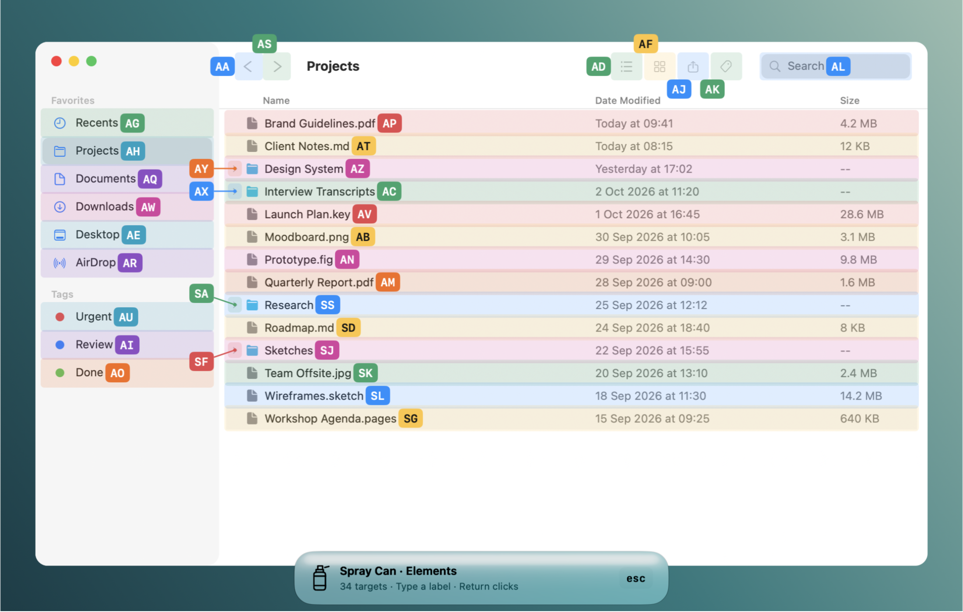Select Roadmap.md
This screenshot has width=963, height=612.
point(571,328)
